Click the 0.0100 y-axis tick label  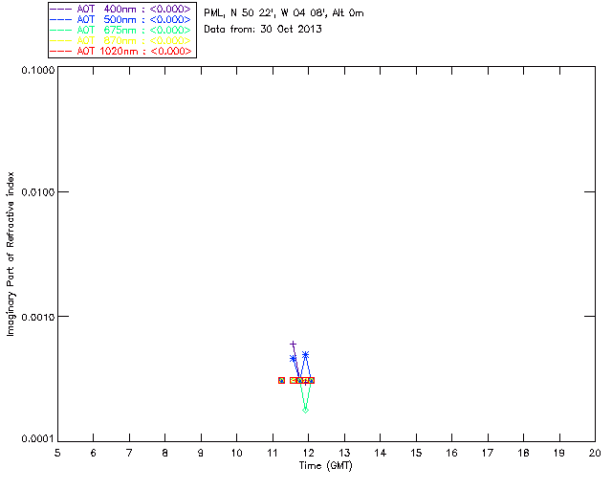coord(38,192)
